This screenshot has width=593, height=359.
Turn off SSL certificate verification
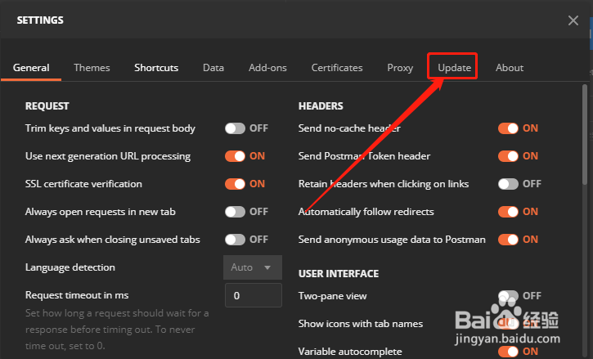point(236,184)
